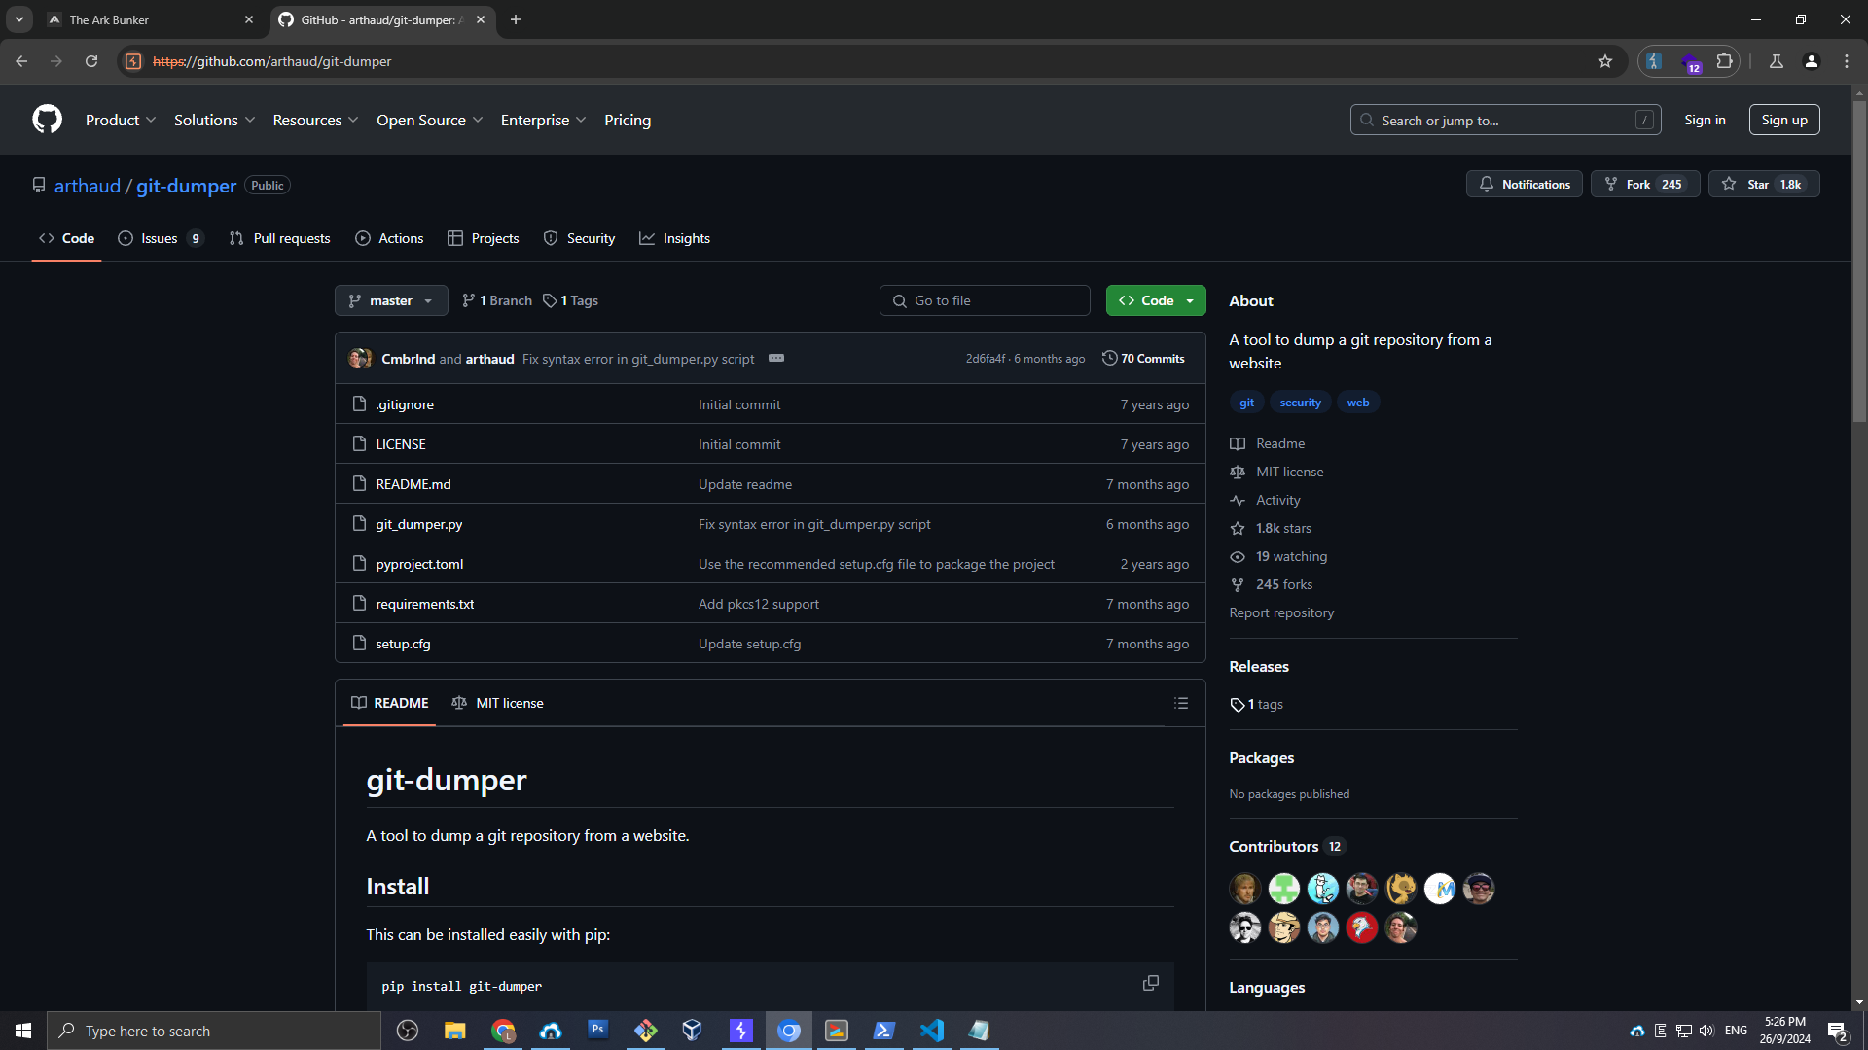
Task: Click the GitHub Octocat logo
Action: [47, 120]
